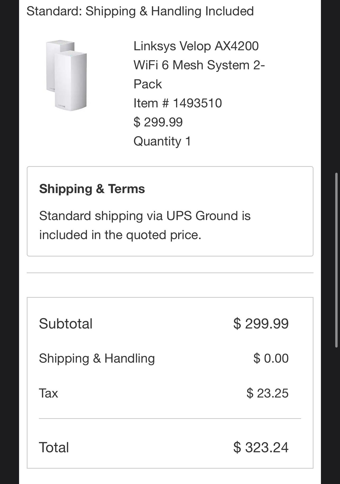The image size is (340, 484).
Task: Select the $ 0.00 shipping amount
Action: 271,358
